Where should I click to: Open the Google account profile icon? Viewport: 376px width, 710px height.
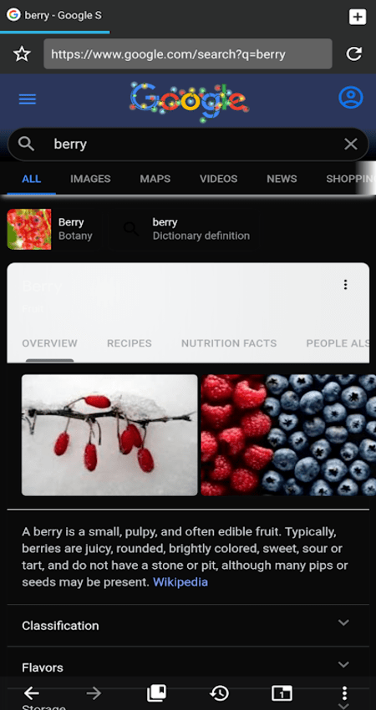pos(351,98)
